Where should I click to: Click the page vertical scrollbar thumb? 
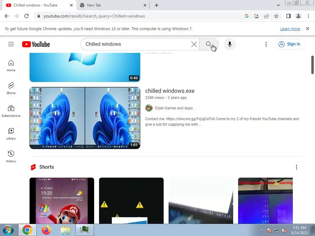point(313,65)
